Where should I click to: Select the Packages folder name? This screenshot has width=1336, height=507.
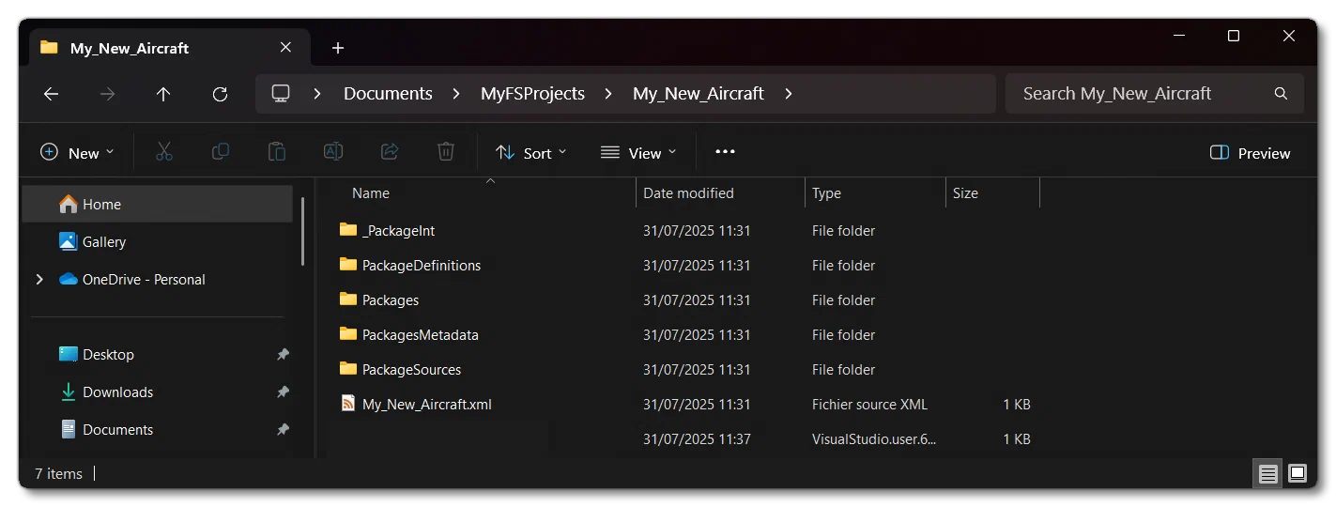pyautogui.click(x=391, y=300)
